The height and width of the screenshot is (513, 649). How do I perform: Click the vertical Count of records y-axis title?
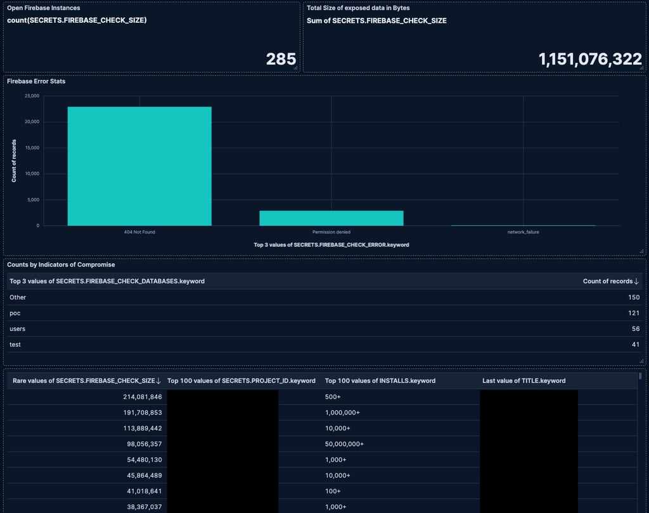click(14, 160)
